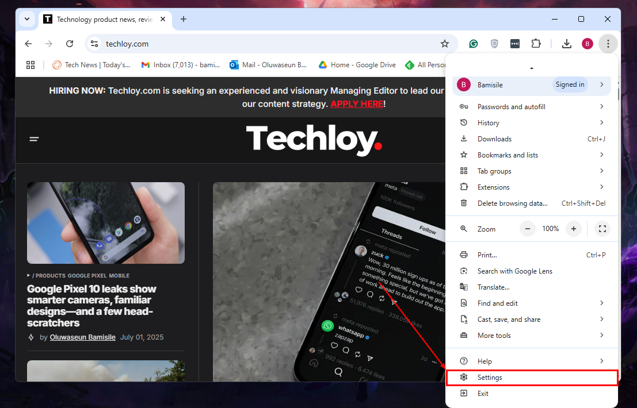Close the Technology product news tab
This screenshot has height=408, width=637.
162,19
